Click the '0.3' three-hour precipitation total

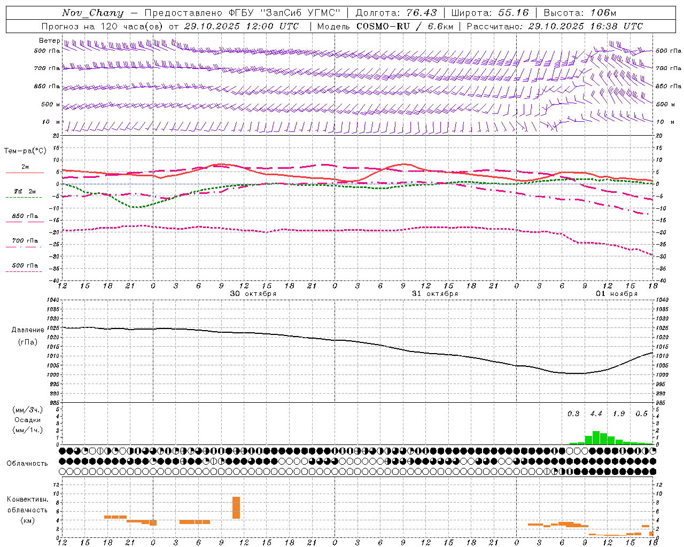pos(573,414)
